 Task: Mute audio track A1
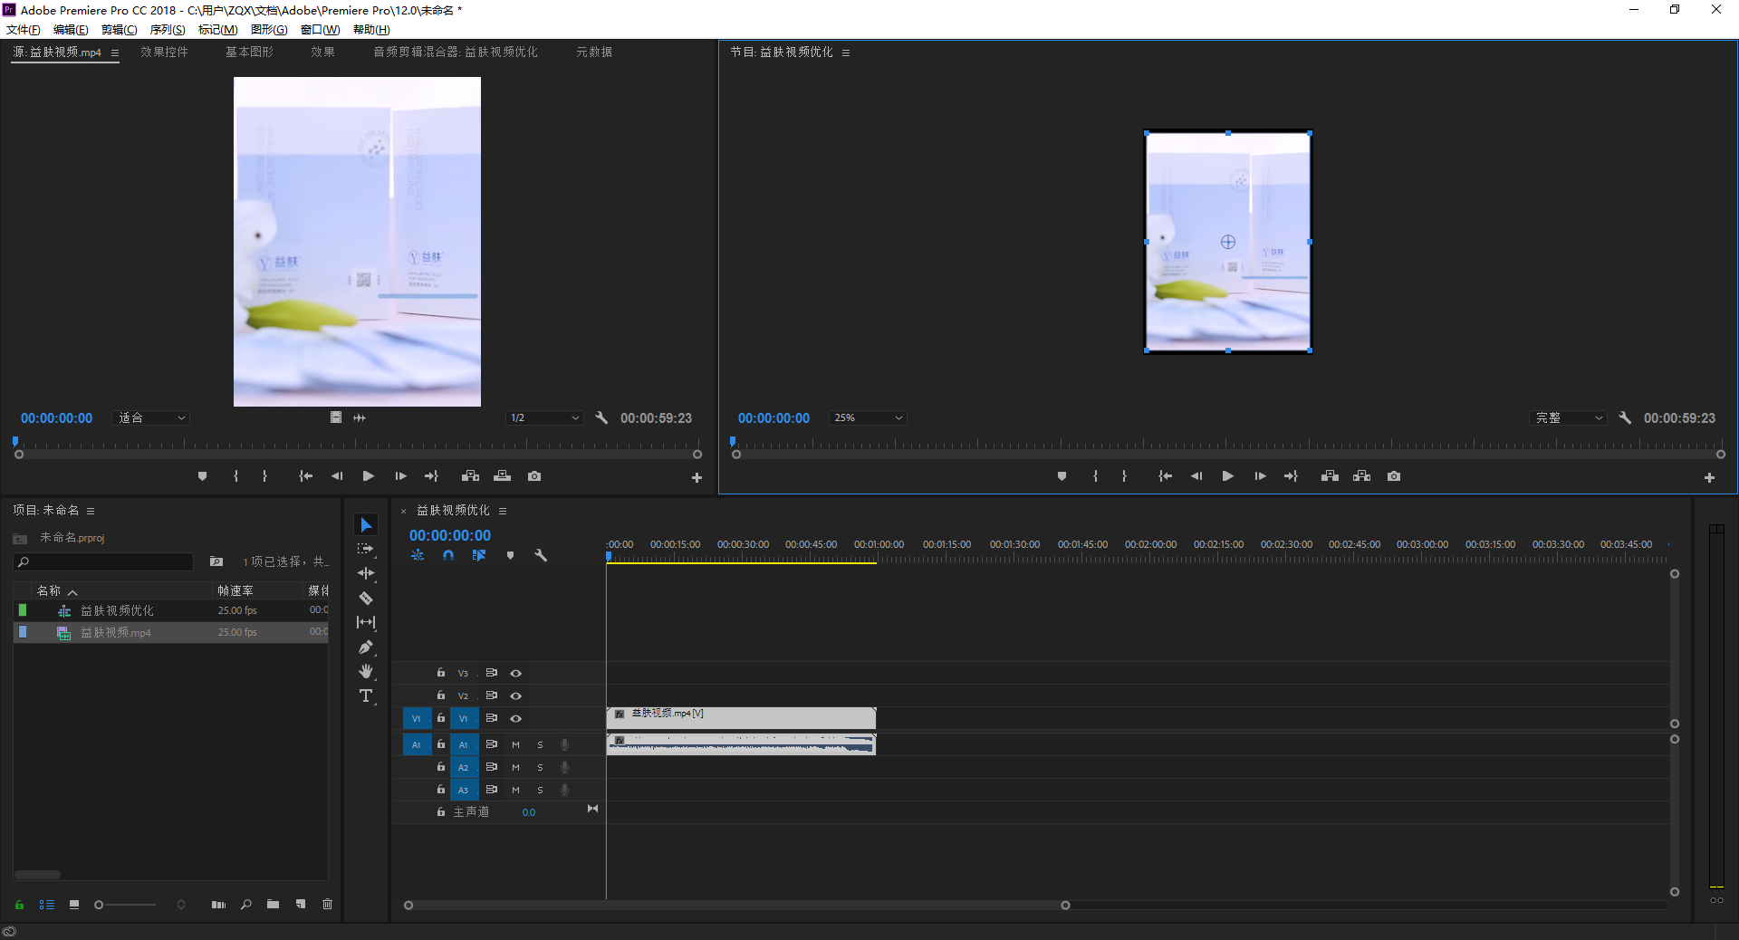pyautogui.click(x=515, y=744)
